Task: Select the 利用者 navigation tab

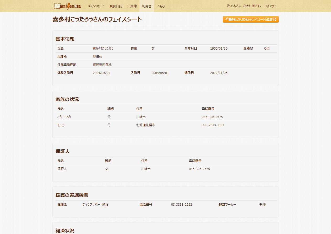Action: tap(147, 6)
